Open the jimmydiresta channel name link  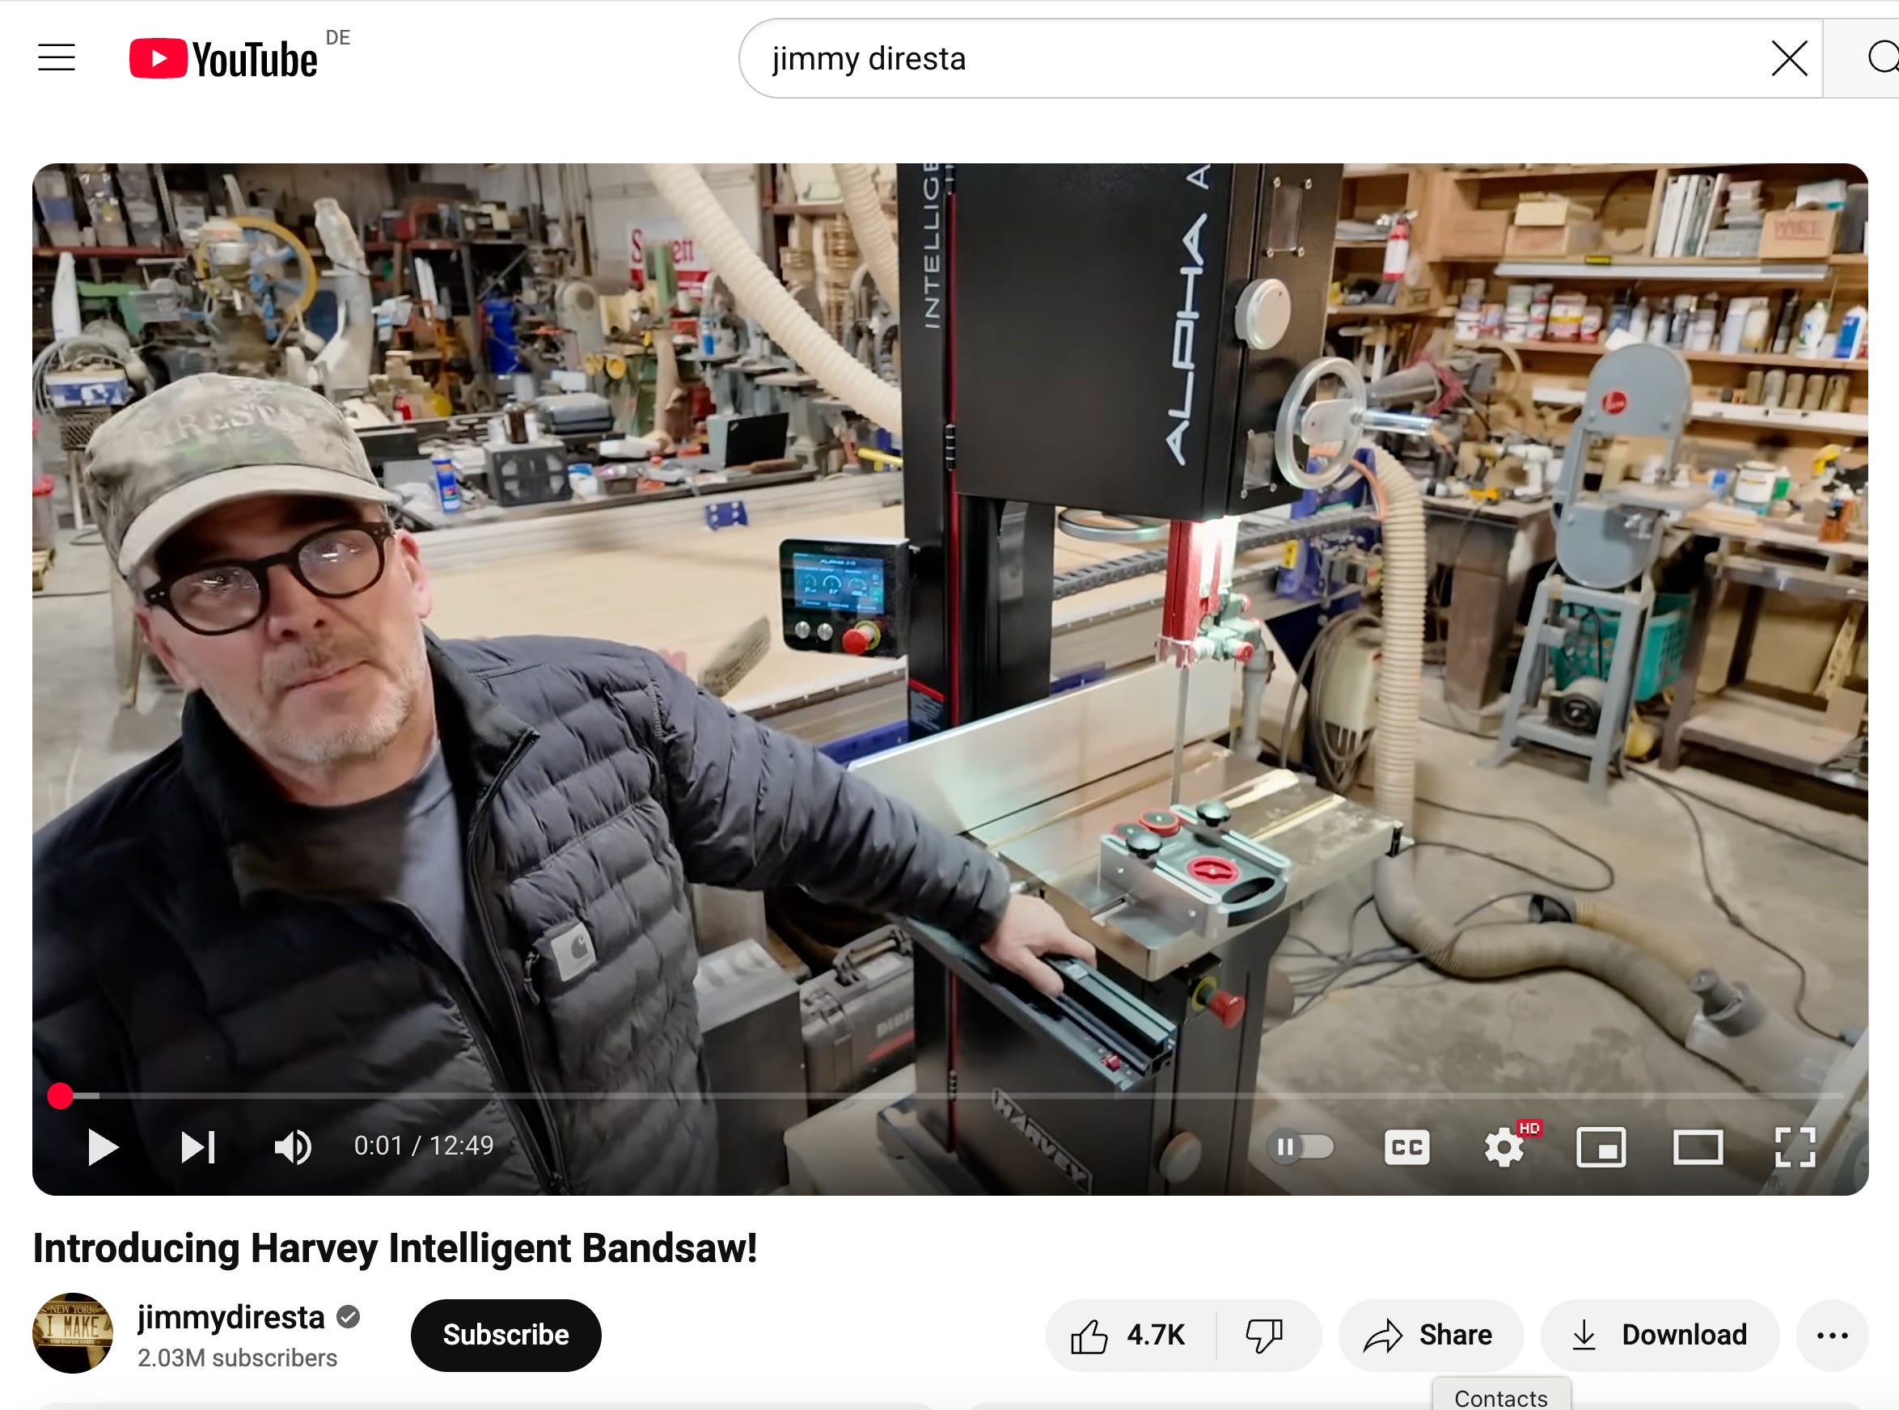[231, 1317]
